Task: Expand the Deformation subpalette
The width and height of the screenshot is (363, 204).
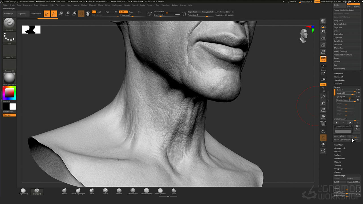Action: [339, 158]
